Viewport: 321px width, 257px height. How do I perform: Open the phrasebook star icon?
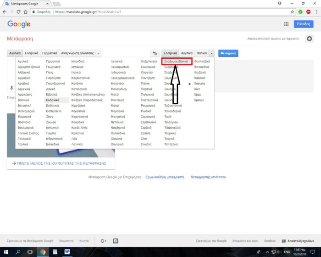(x=310, y=39)
